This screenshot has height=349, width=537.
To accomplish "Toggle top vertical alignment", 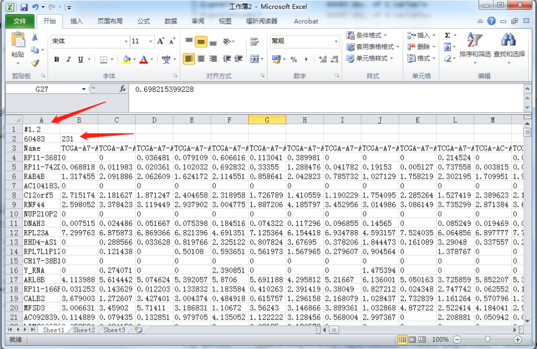I will (189, 41).
